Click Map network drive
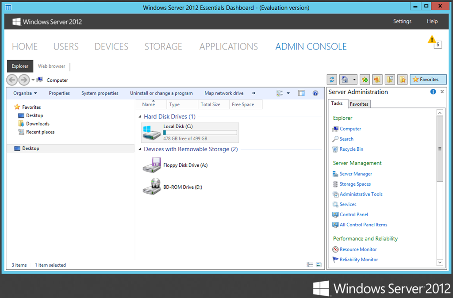 (x=224, y=93)
